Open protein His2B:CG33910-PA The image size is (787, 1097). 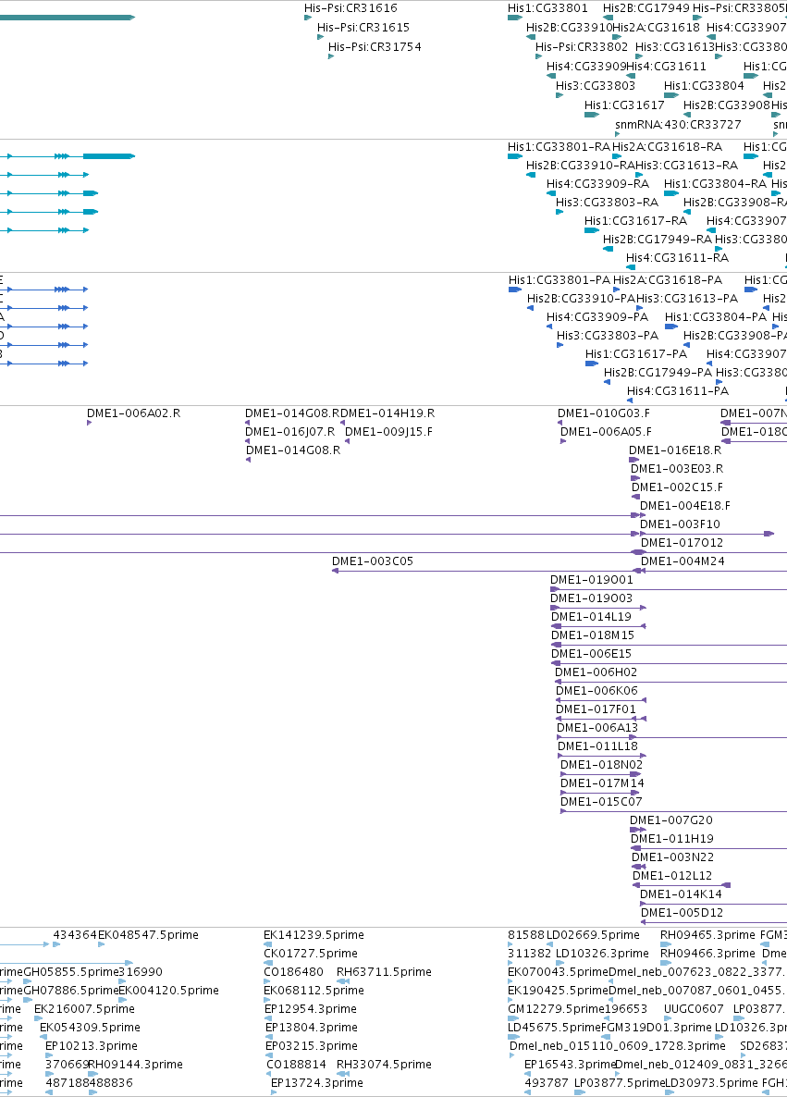[x=581, y=299]
